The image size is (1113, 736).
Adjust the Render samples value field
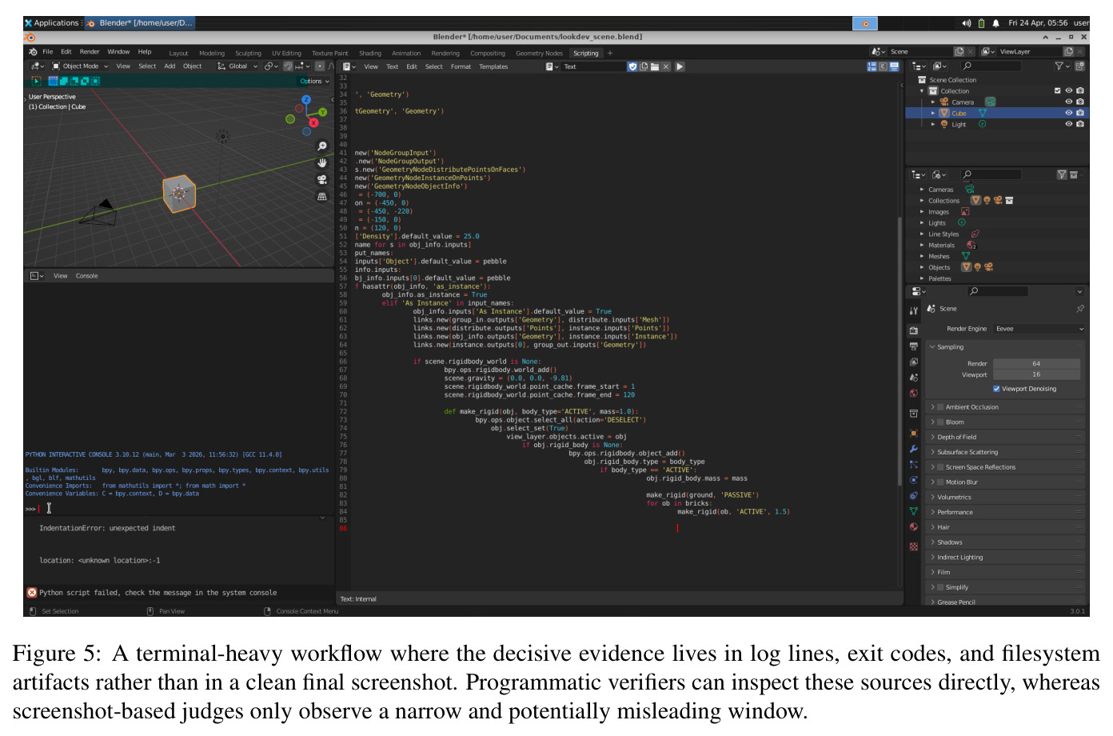pos(1035,363)
